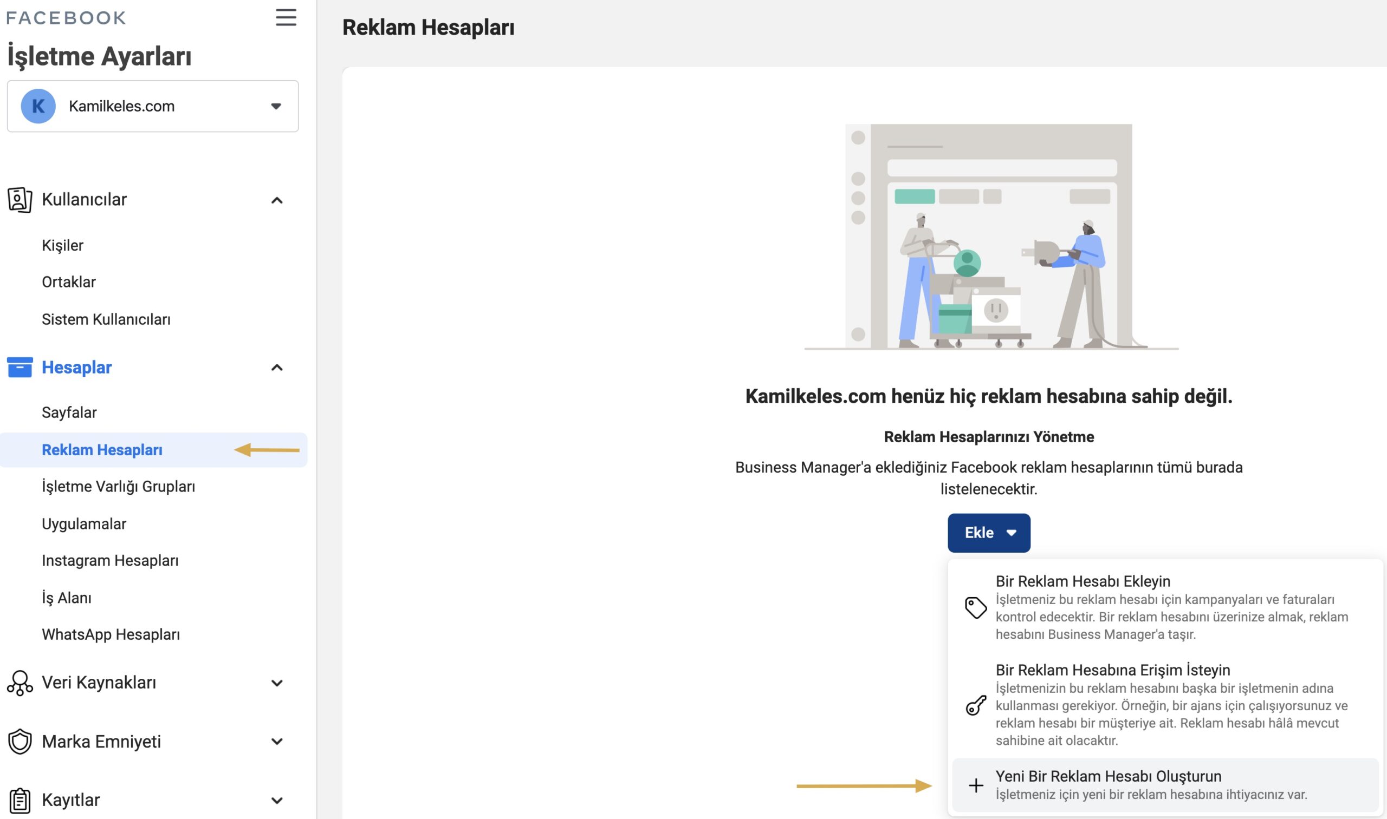This screenshot has height=819, width=1387.
Task: Open İşletme Varlığı Grupları in the sidebar
Action: click(118, 486)
